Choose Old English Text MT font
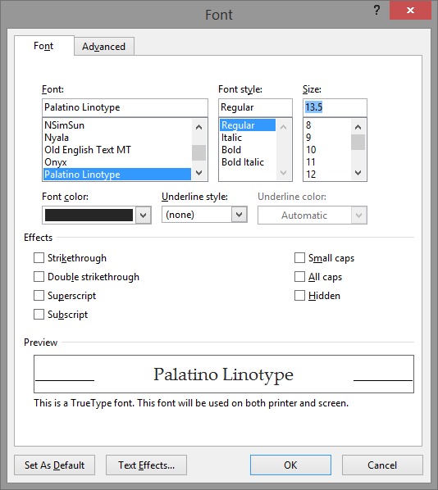438x490 pixels. coord(117,150)
